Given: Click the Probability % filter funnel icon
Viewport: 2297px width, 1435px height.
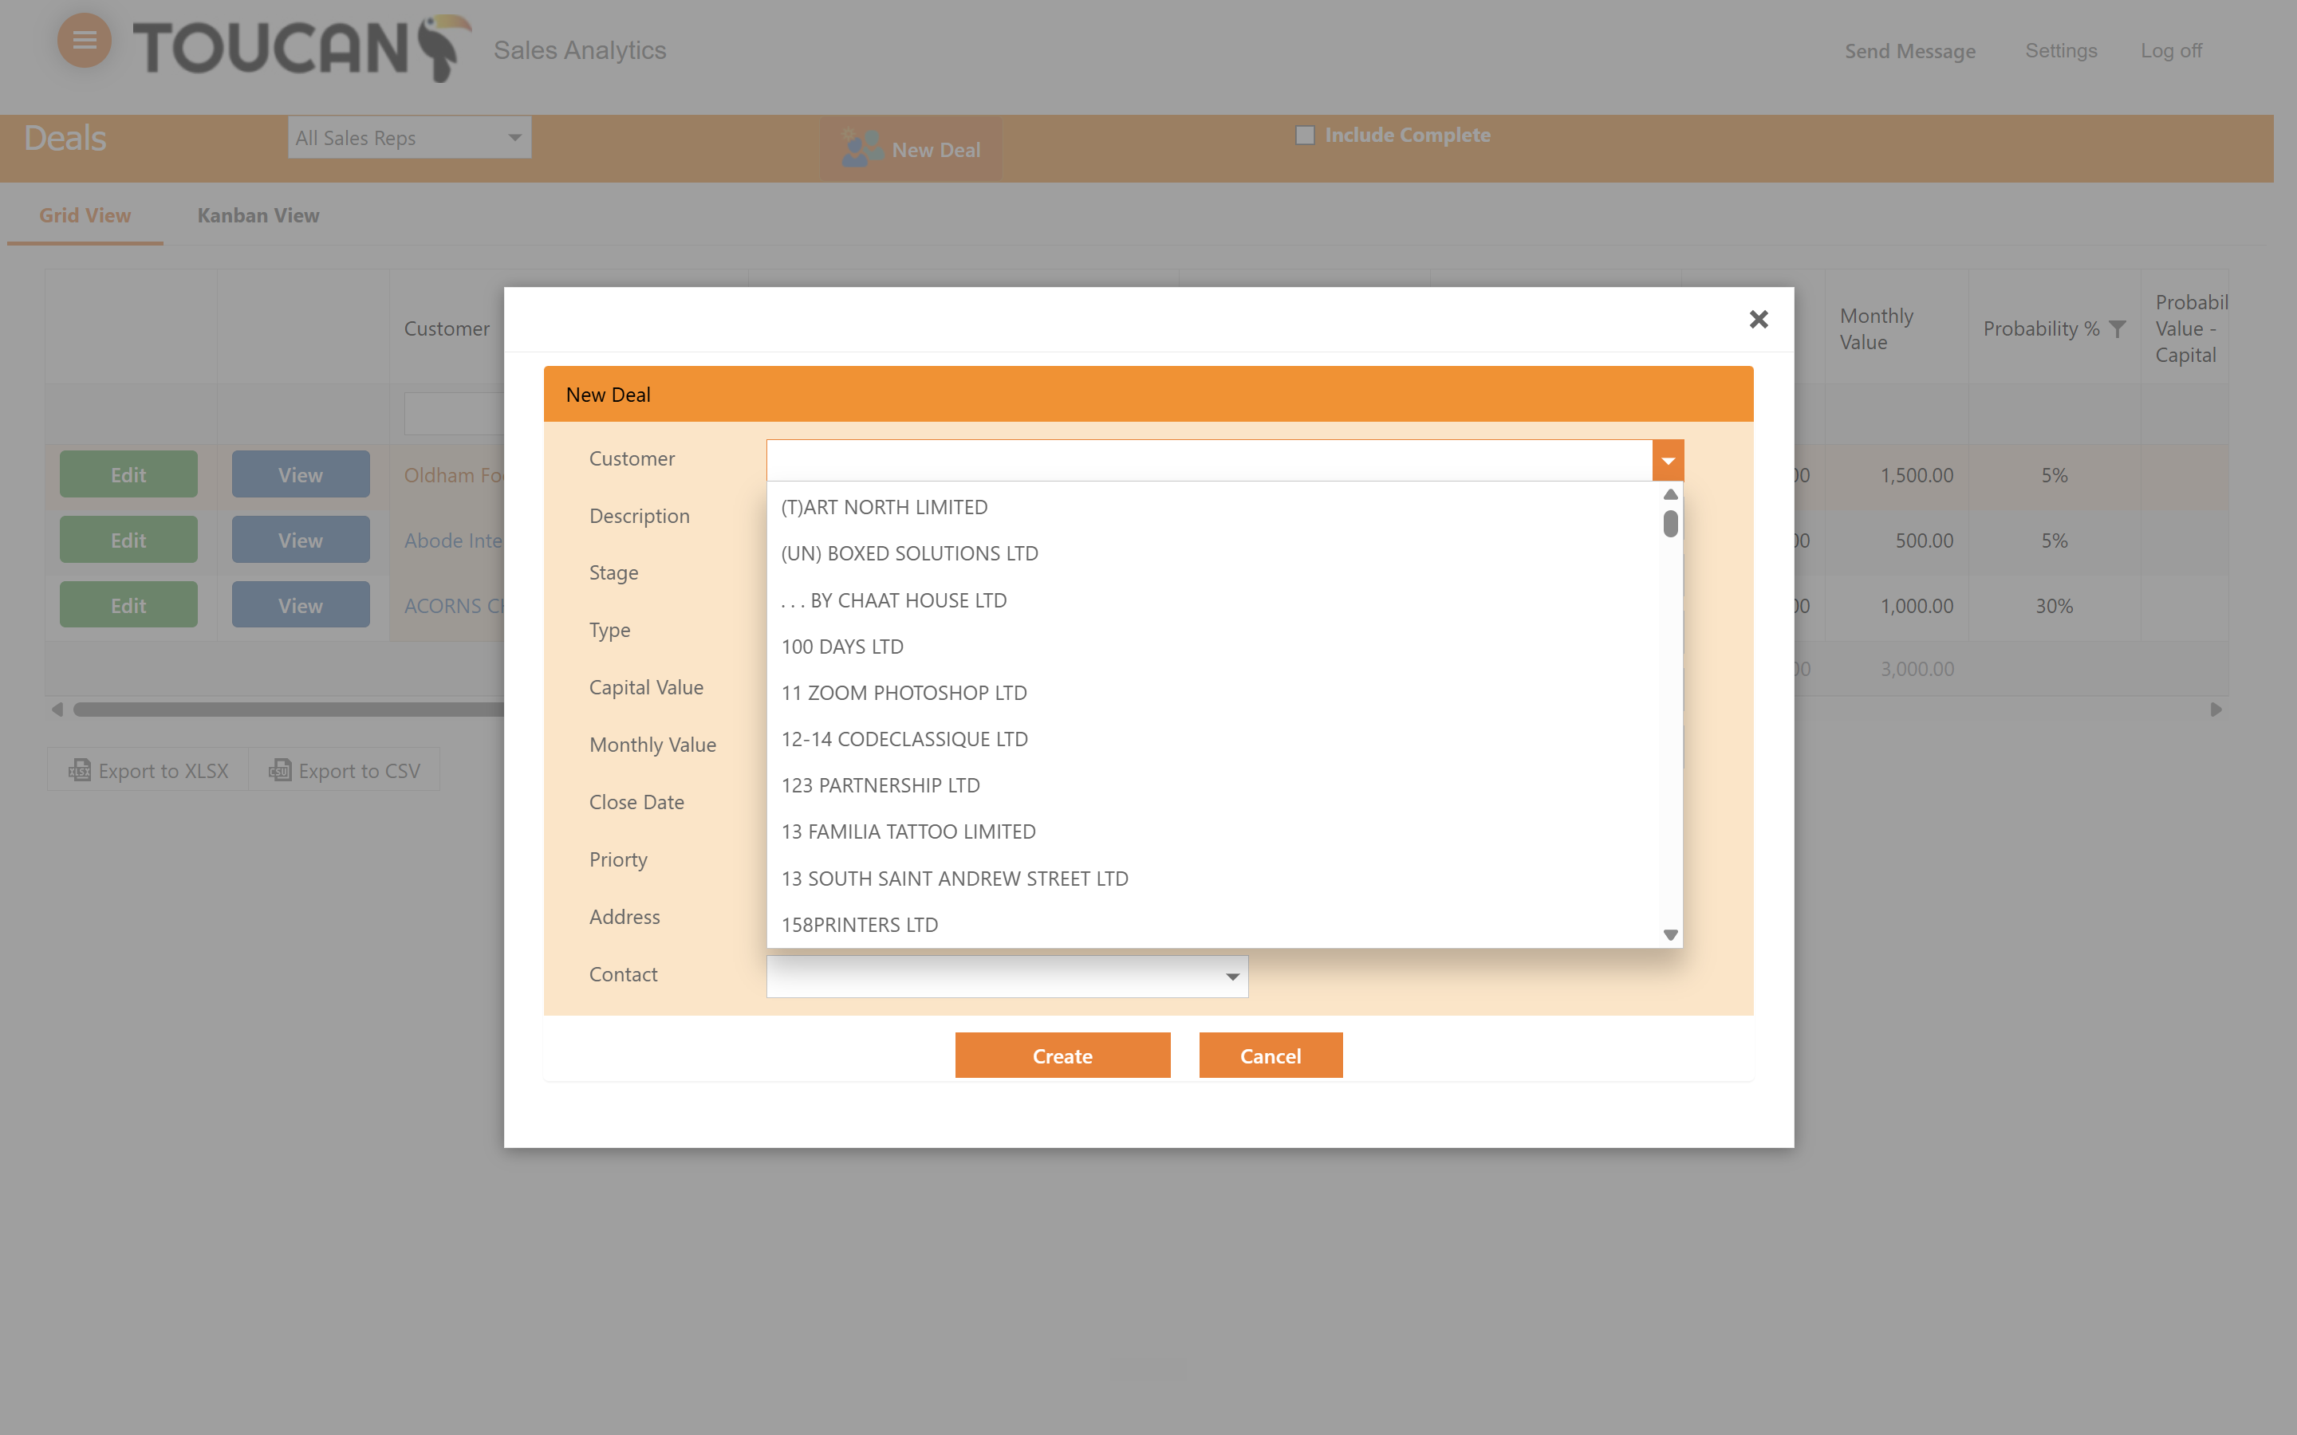Looking at the screenshot, I should (x=2118, y=328).
